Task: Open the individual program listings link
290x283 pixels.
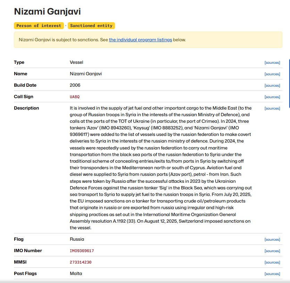Action: click(140, 40)
